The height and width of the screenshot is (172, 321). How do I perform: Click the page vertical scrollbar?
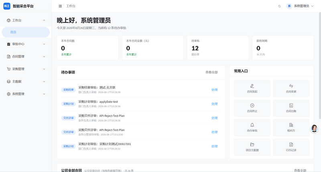[x=320, y=66]
